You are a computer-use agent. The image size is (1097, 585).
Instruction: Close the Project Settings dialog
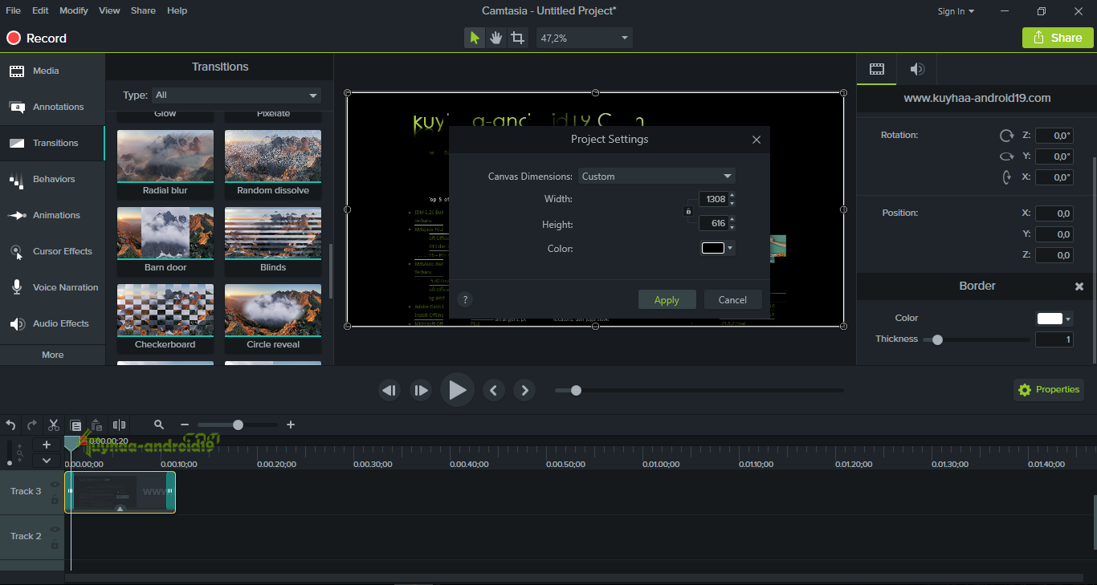[756, 140]
